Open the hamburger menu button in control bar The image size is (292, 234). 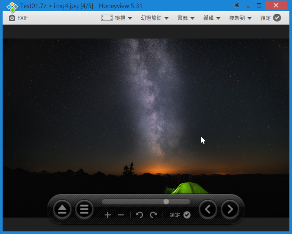(84, 210)
